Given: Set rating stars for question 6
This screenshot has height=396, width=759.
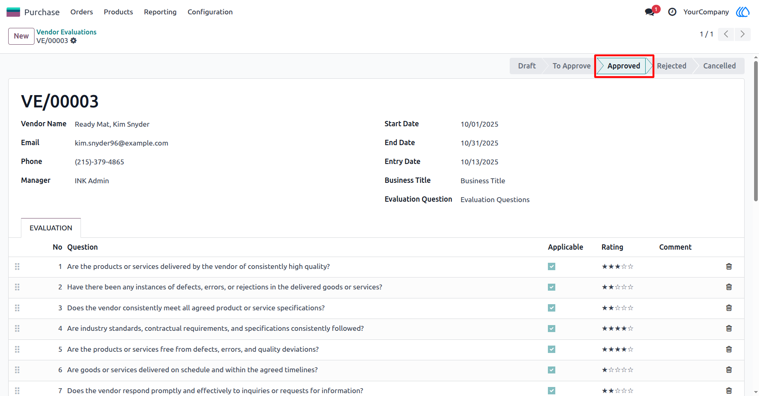Looking at the screenshot, I should (618, 370).
